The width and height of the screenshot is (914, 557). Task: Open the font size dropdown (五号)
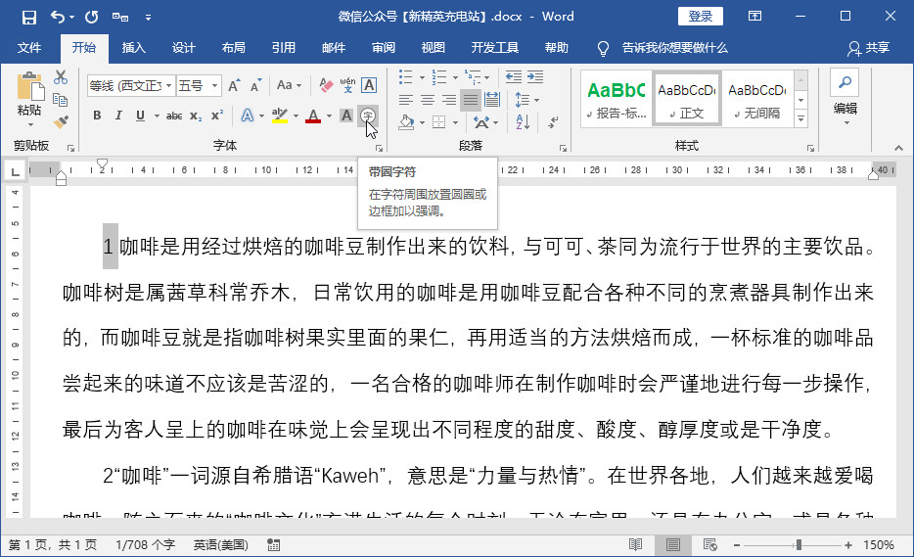coord(215,86)
